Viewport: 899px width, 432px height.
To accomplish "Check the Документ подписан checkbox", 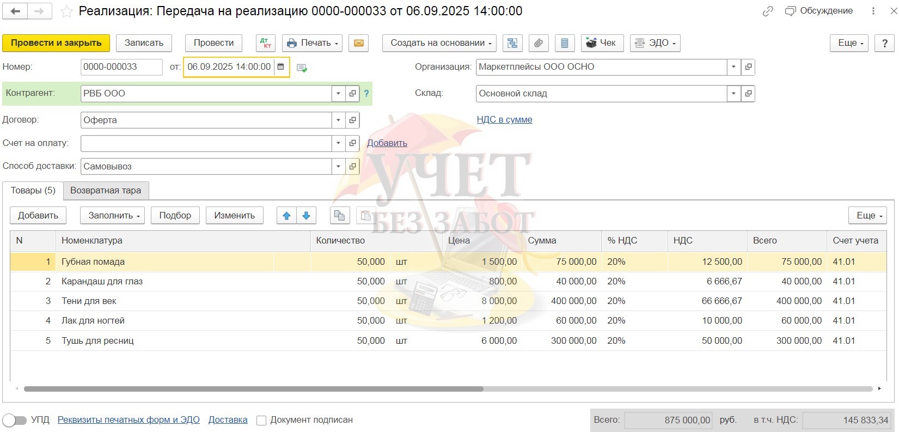I will point(261,420).
